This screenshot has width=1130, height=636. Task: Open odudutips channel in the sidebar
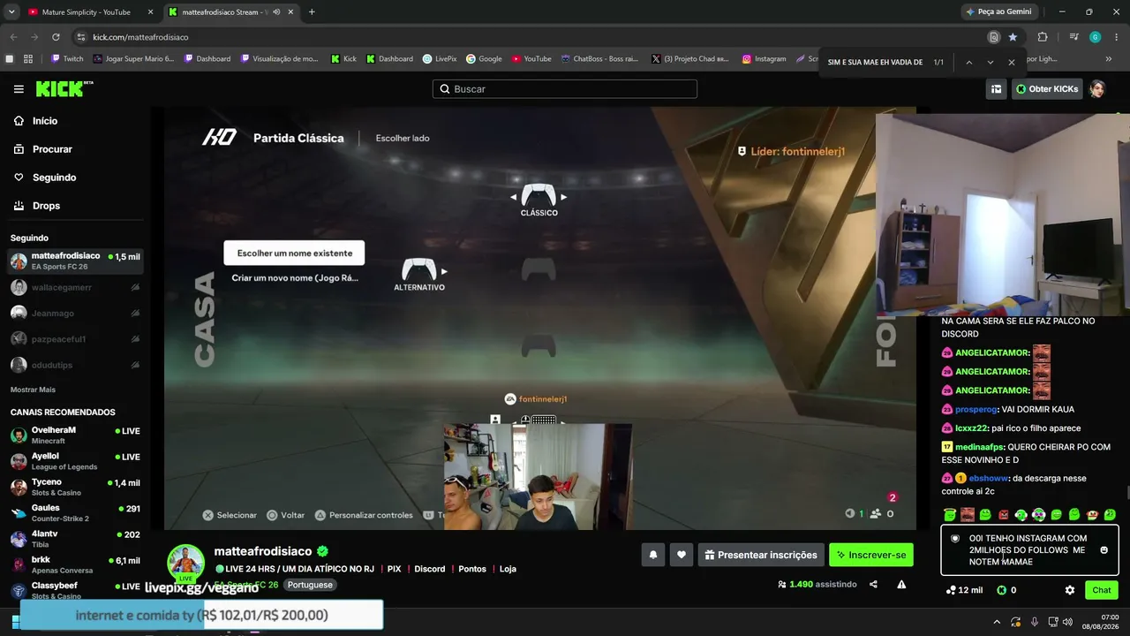point(75,365)
